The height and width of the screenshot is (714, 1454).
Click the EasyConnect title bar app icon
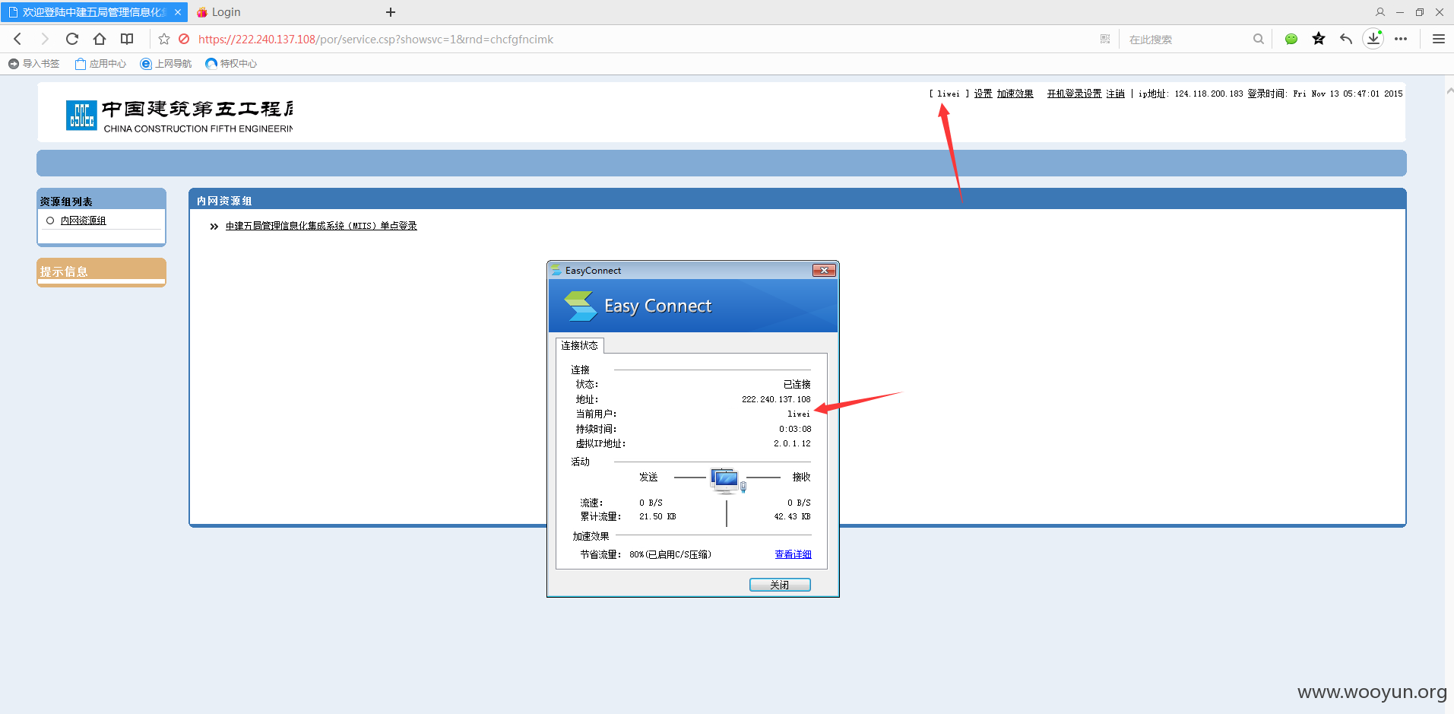pyautogui.click(x=556, y=270)
